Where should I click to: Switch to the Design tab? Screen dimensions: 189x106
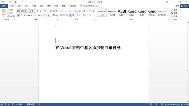click(x=27, y=6)
